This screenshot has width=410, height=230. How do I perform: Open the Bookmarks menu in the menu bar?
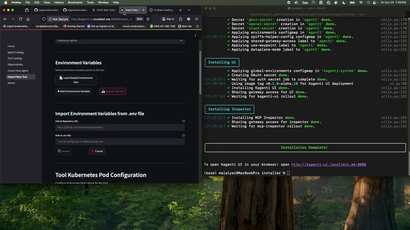tap(75, 2)
